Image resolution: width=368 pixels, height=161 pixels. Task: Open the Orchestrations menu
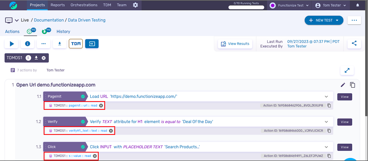click(84, 5)
